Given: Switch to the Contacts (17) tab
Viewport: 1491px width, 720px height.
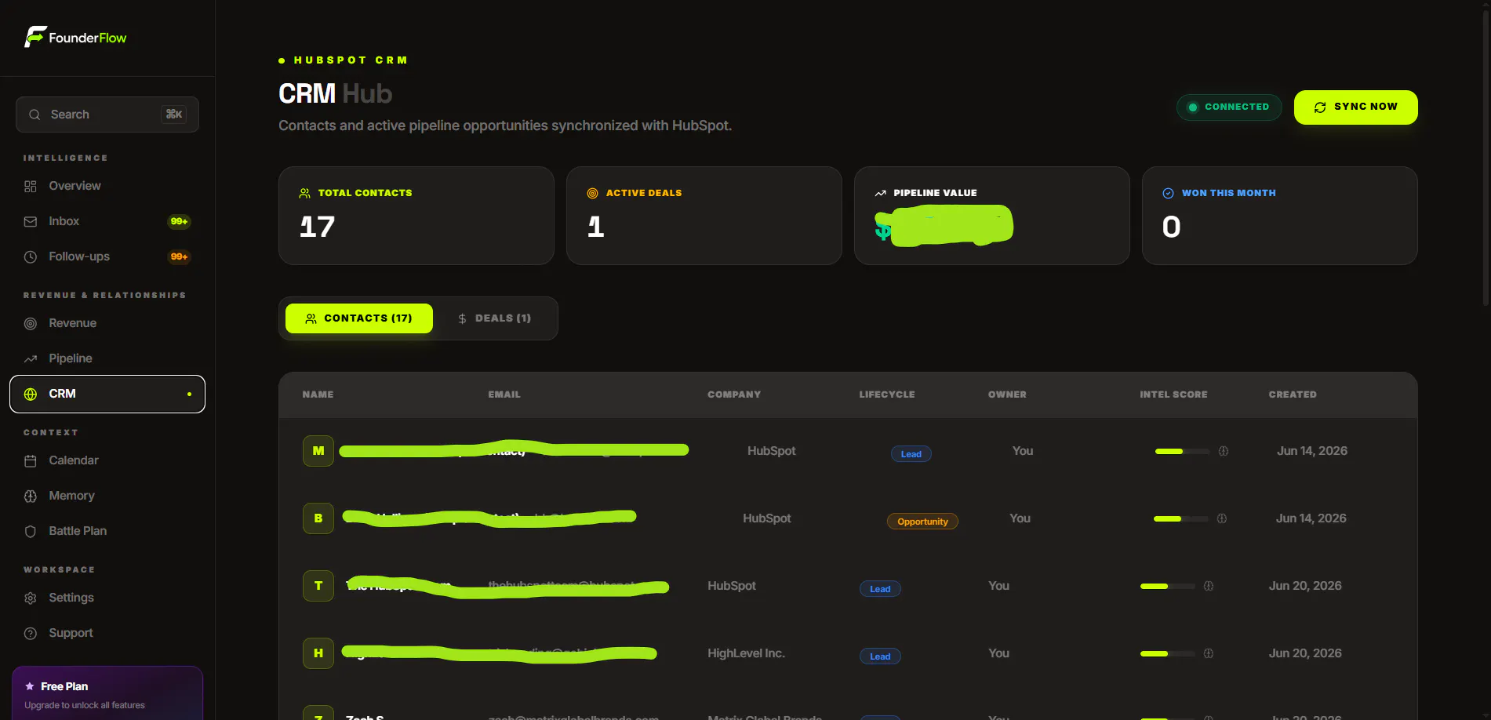Looking at the screenshot, I should [x=359, y=318].
